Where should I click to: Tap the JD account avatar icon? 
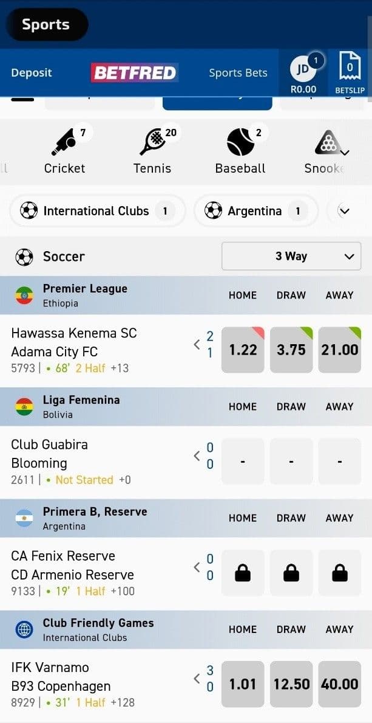click(x=302, y=69)
